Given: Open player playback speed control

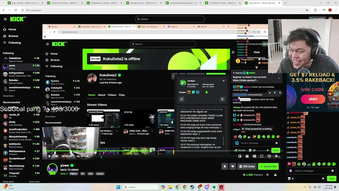Looking at the screenshot, I should (x=269, y=156).
